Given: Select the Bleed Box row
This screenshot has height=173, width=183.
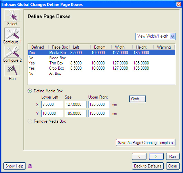Looking at the screenshot, I should 102,58.
